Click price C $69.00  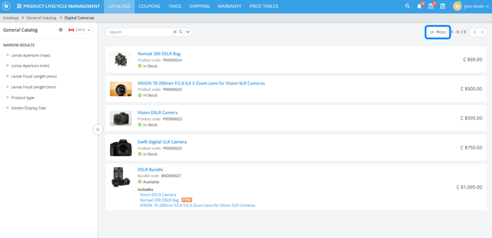473,59
